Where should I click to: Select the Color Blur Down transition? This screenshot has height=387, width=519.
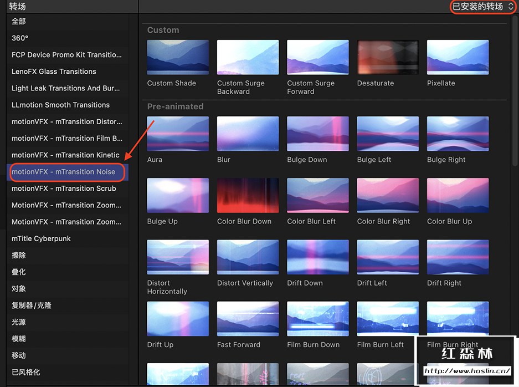pyautogui.click(x=248, y=195)
